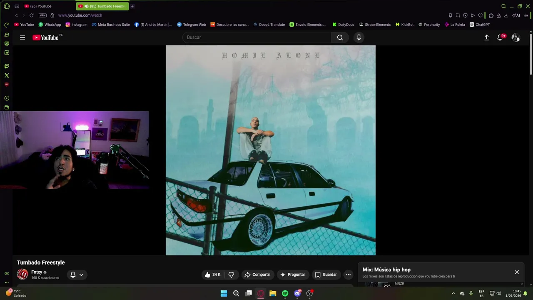Click the Preguntar button
This screenshot has height=300, width=533.
pyautogui.click(x=293, y=275)
